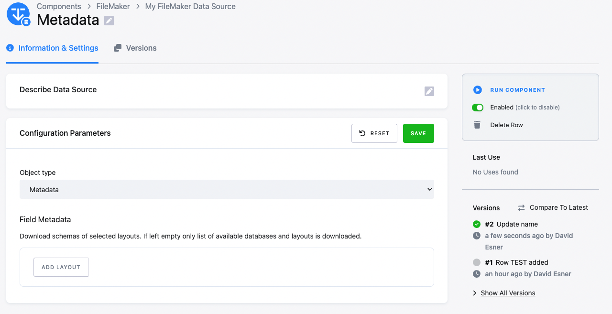This screenshot has width=612, height=314.
Task: Click the Information & Settings info icon
Action: (10, 48)
